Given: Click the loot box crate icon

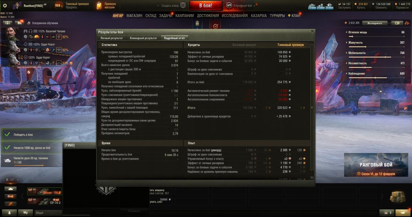Looking at the screenshot, I should coord(398,196).
